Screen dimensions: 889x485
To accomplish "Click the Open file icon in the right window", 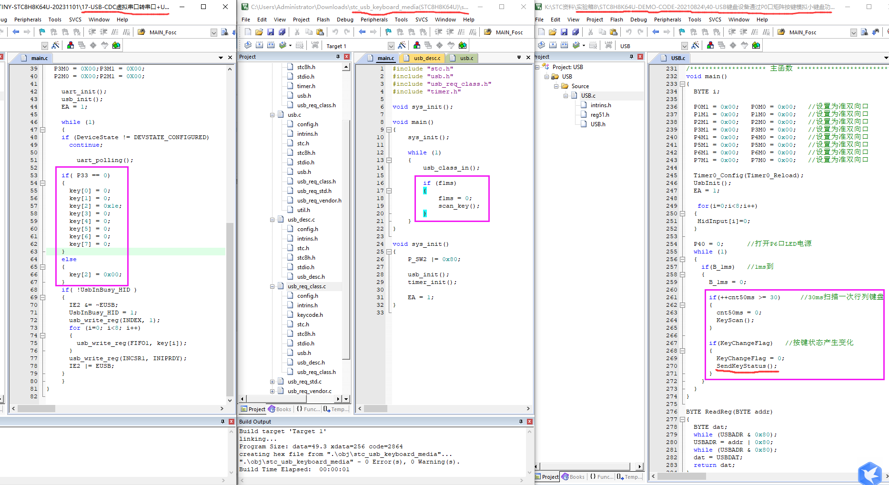I will coord(553,32).
